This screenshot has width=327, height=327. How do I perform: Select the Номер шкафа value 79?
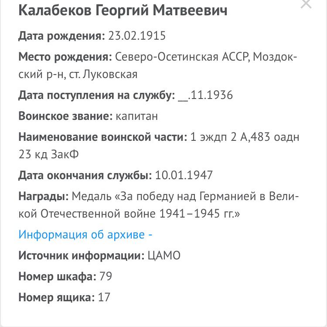[x=106, y=276]
